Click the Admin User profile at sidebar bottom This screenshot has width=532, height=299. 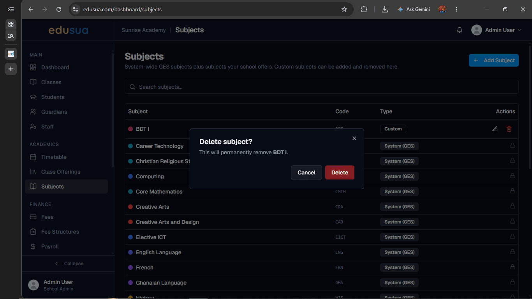(x=69, y=285)
